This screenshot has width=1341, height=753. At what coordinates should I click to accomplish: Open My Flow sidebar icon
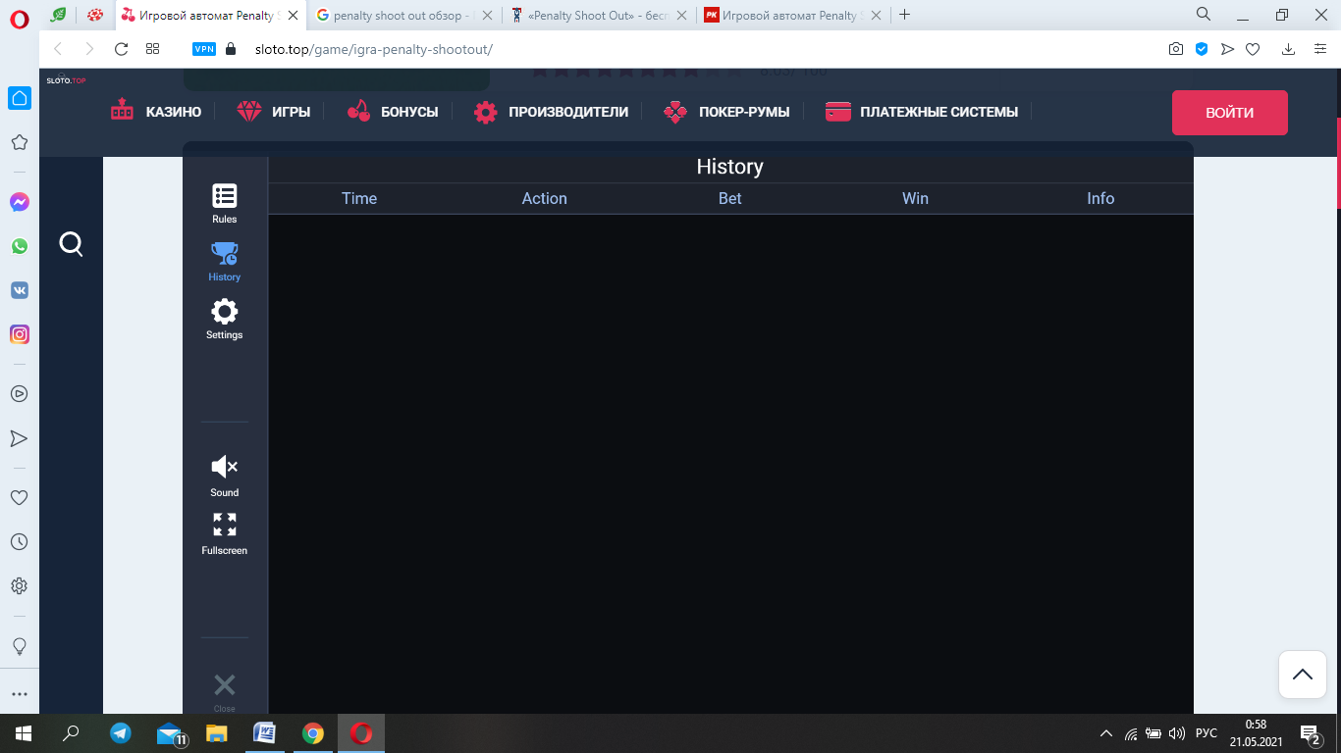point(19,438)
